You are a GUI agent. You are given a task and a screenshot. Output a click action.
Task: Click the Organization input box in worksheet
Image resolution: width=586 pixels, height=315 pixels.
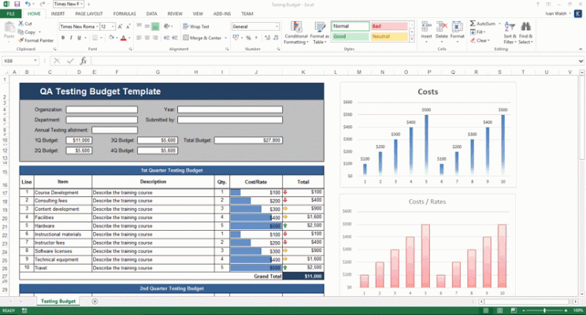click(102, 109)
